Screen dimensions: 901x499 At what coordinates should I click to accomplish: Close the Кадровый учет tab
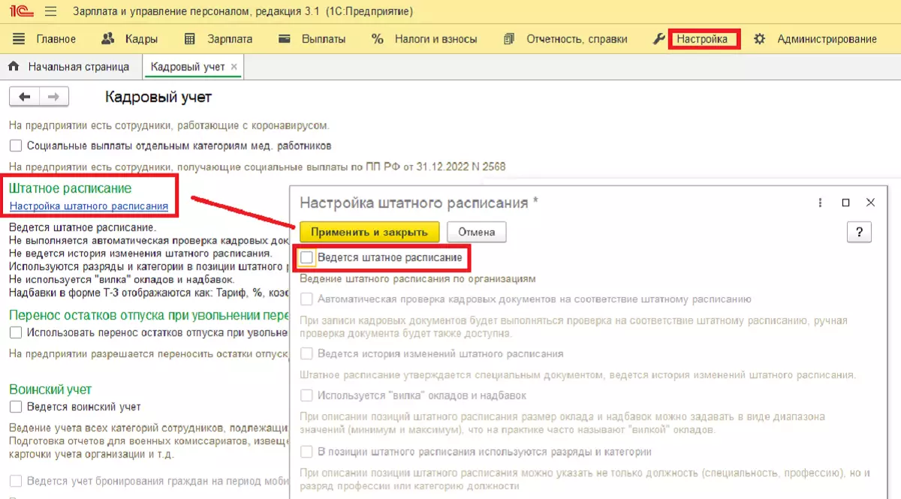tap(234, 67)
